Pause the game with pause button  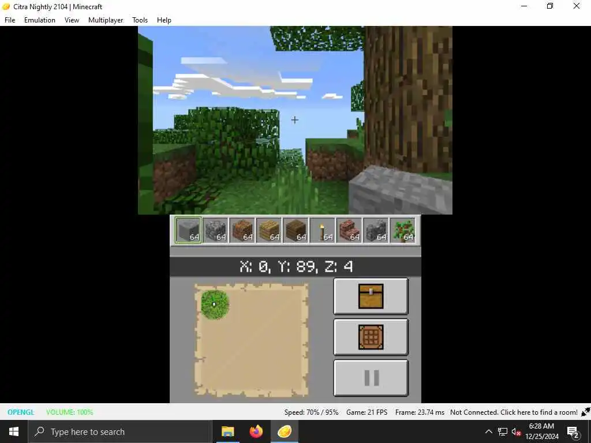coord(371,378)
